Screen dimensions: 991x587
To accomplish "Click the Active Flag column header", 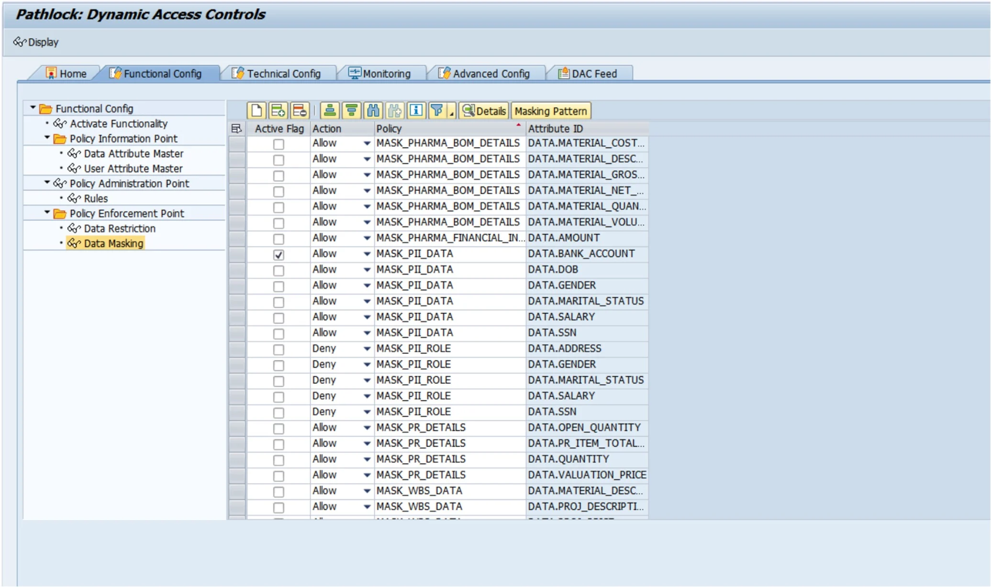I will (278, 129).
